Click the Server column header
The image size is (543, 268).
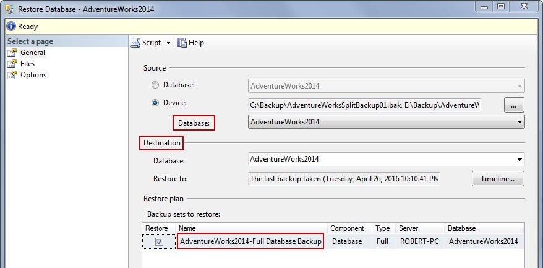[x=420, y=228]
